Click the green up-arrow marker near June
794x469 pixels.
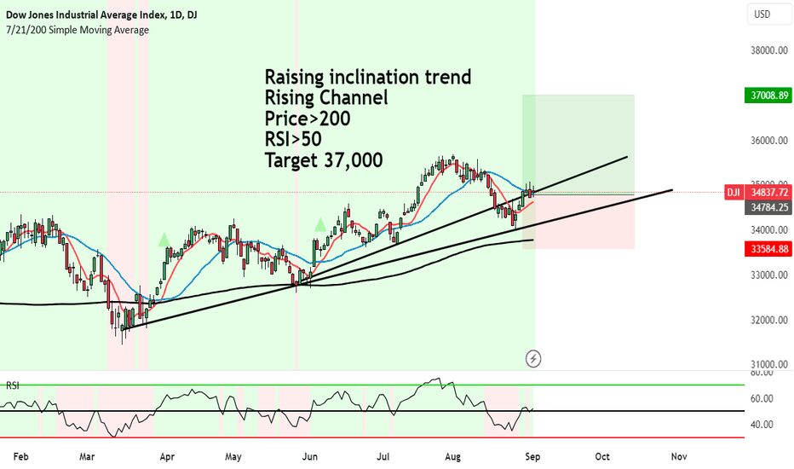click(x=320, y=224)
